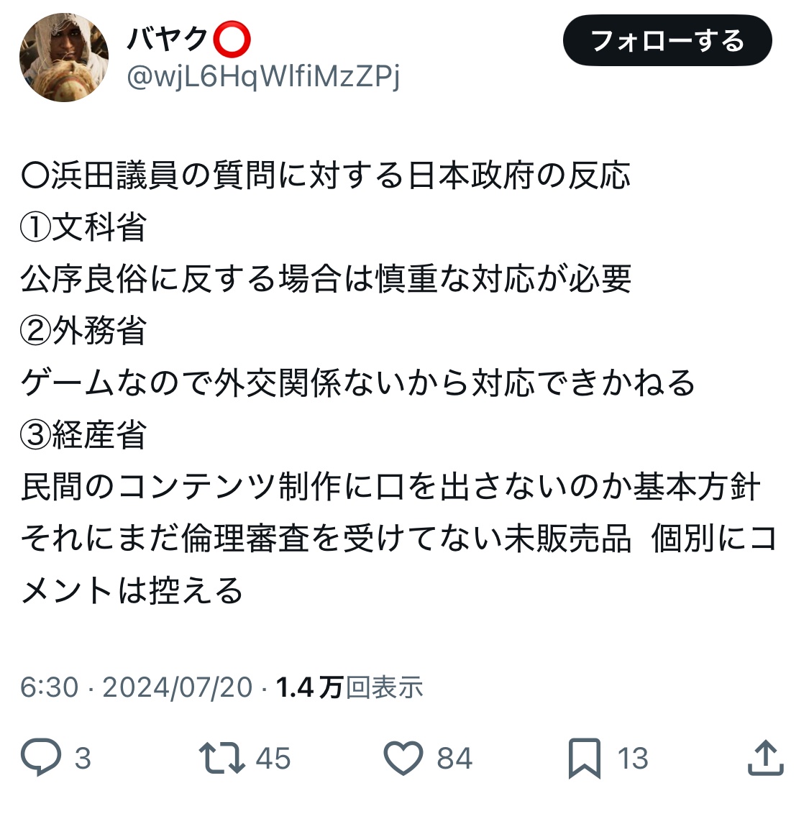Screen dimensions: 809x819
Task: Click the bookmark count 13
Action: click(x=633, y=759)
